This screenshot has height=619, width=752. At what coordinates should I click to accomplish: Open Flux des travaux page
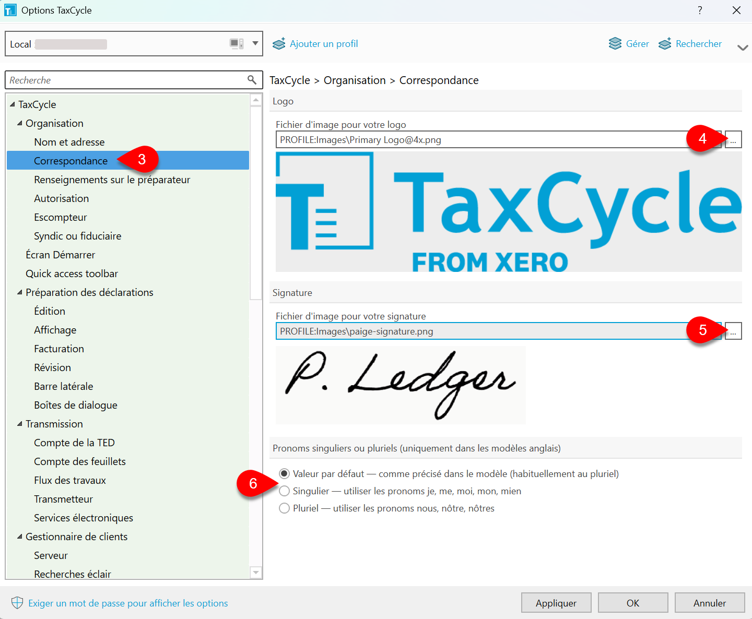pos(70,480)
